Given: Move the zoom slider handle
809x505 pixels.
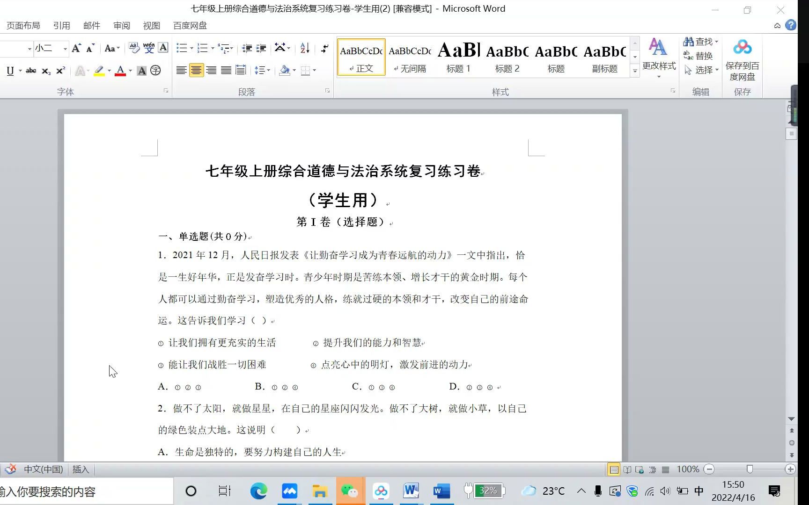Looking at the screenshot, I should tap(750, 469).
